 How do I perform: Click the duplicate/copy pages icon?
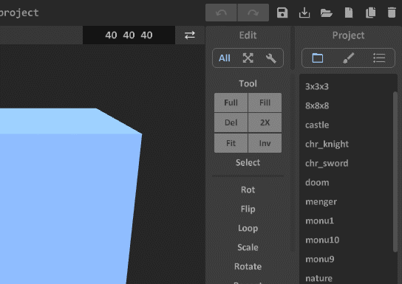(x=370, y=13)
